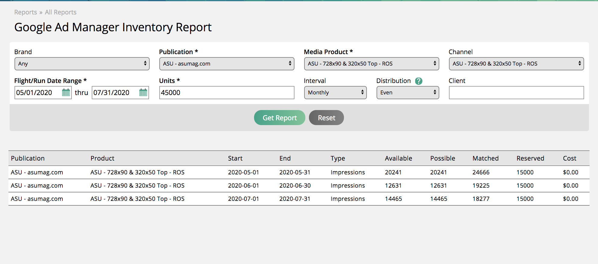Viewport: 598px width, 264px height.
Task: Click Available value 14465
Action: coord(393,199)
